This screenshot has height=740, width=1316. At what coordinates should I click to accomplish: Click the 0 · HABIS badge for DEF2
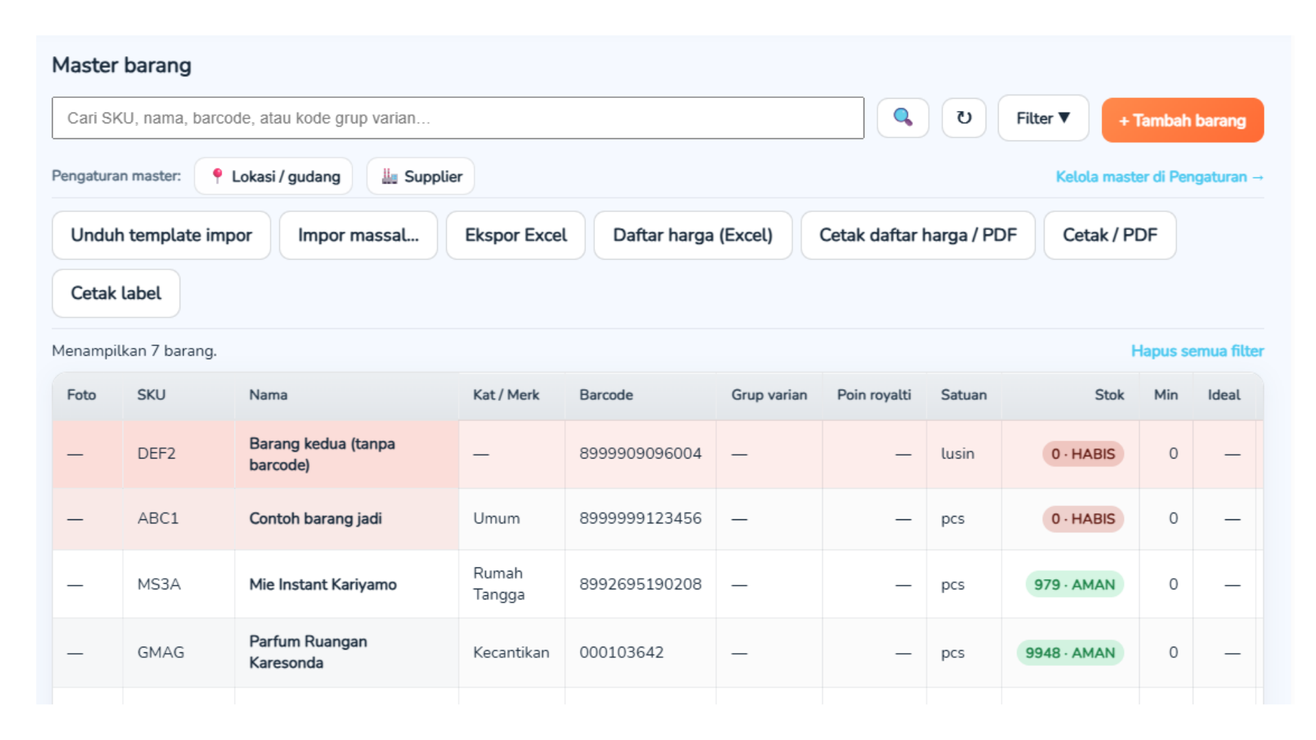pos(1083,454)
